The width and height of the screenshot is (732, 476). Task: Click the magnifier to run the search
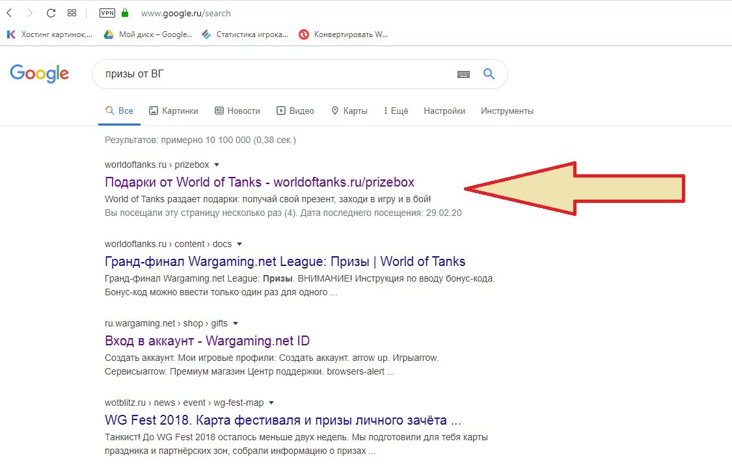(489, 74)
